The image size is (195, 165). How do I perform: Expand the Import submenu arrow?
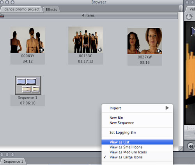(167, 108)
